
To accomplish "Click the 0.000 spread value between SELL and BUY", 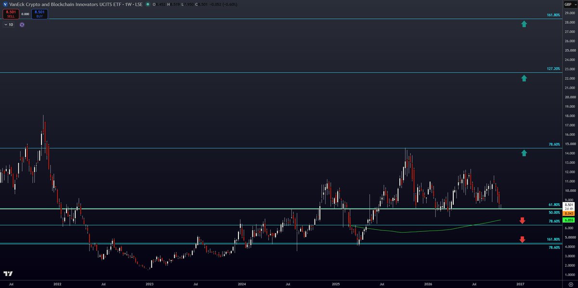I will pyautogui.click(x=25, y=14).
